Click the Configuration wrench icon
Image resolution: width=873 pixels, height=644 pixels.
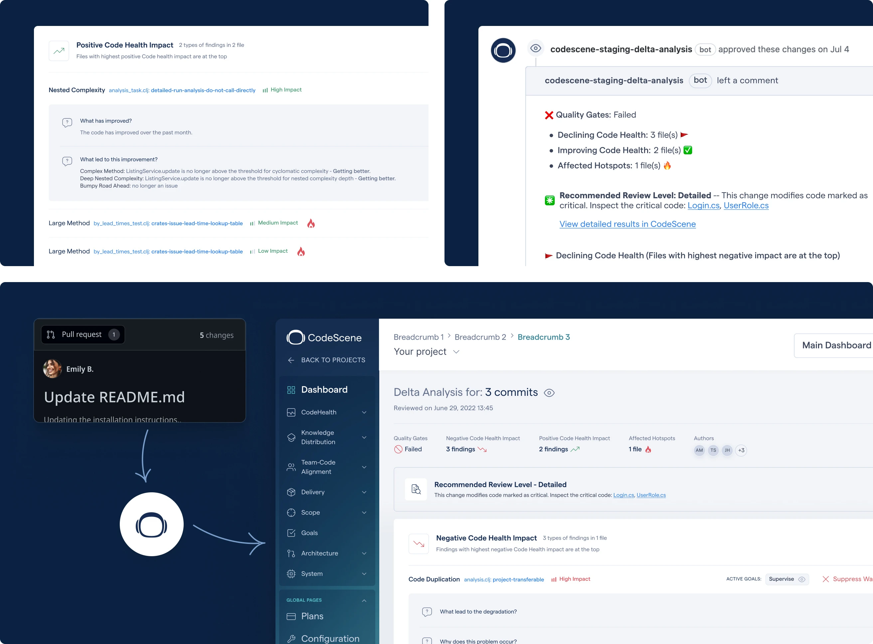point(291,639)
